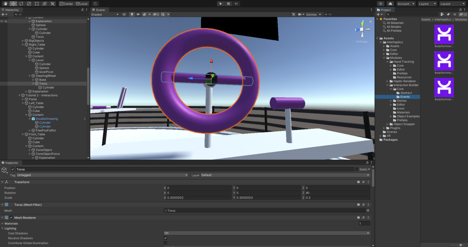468x247 pixels.
Task: Expand the Materials section in Mesh Renderer
Action: (x=2, y=224)
